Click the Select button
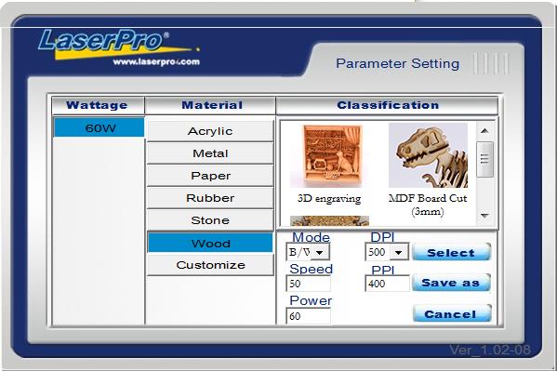This screenshot has height=371, width=557. (452, 252)
